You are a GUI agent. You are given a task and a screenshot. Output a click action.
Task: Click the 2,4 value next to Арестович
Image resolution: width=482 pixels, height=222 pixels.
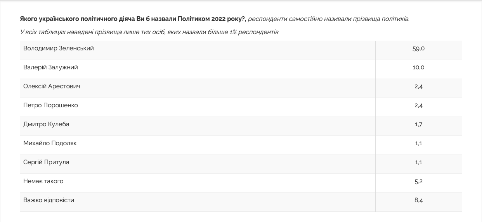418,86
